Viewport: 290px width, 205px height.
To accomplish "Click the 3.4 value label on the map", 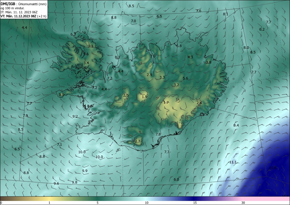I will 86,63.
